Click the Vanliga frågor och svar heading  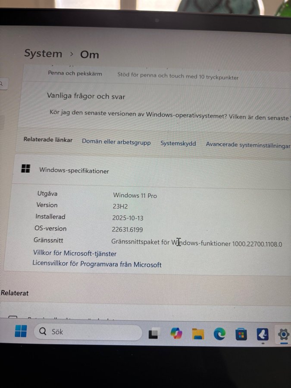tap(86, 97)
